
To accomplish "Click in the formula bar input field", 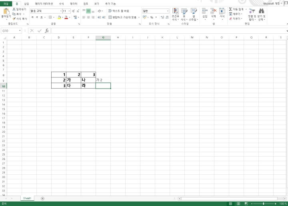I will [168, 31].
